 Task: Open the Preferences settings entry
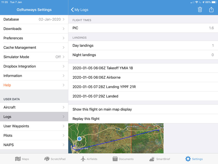[x=34, y=38]
